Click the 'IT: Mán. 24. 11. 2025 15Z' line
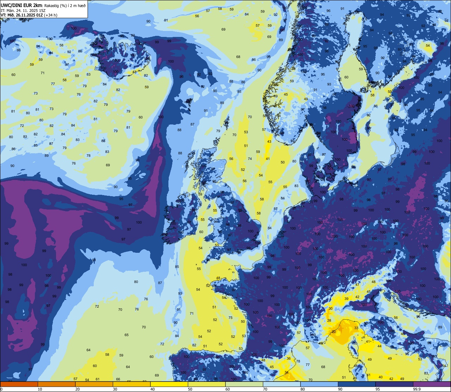Viewport: 451px width, 392px height. point(23,10)
